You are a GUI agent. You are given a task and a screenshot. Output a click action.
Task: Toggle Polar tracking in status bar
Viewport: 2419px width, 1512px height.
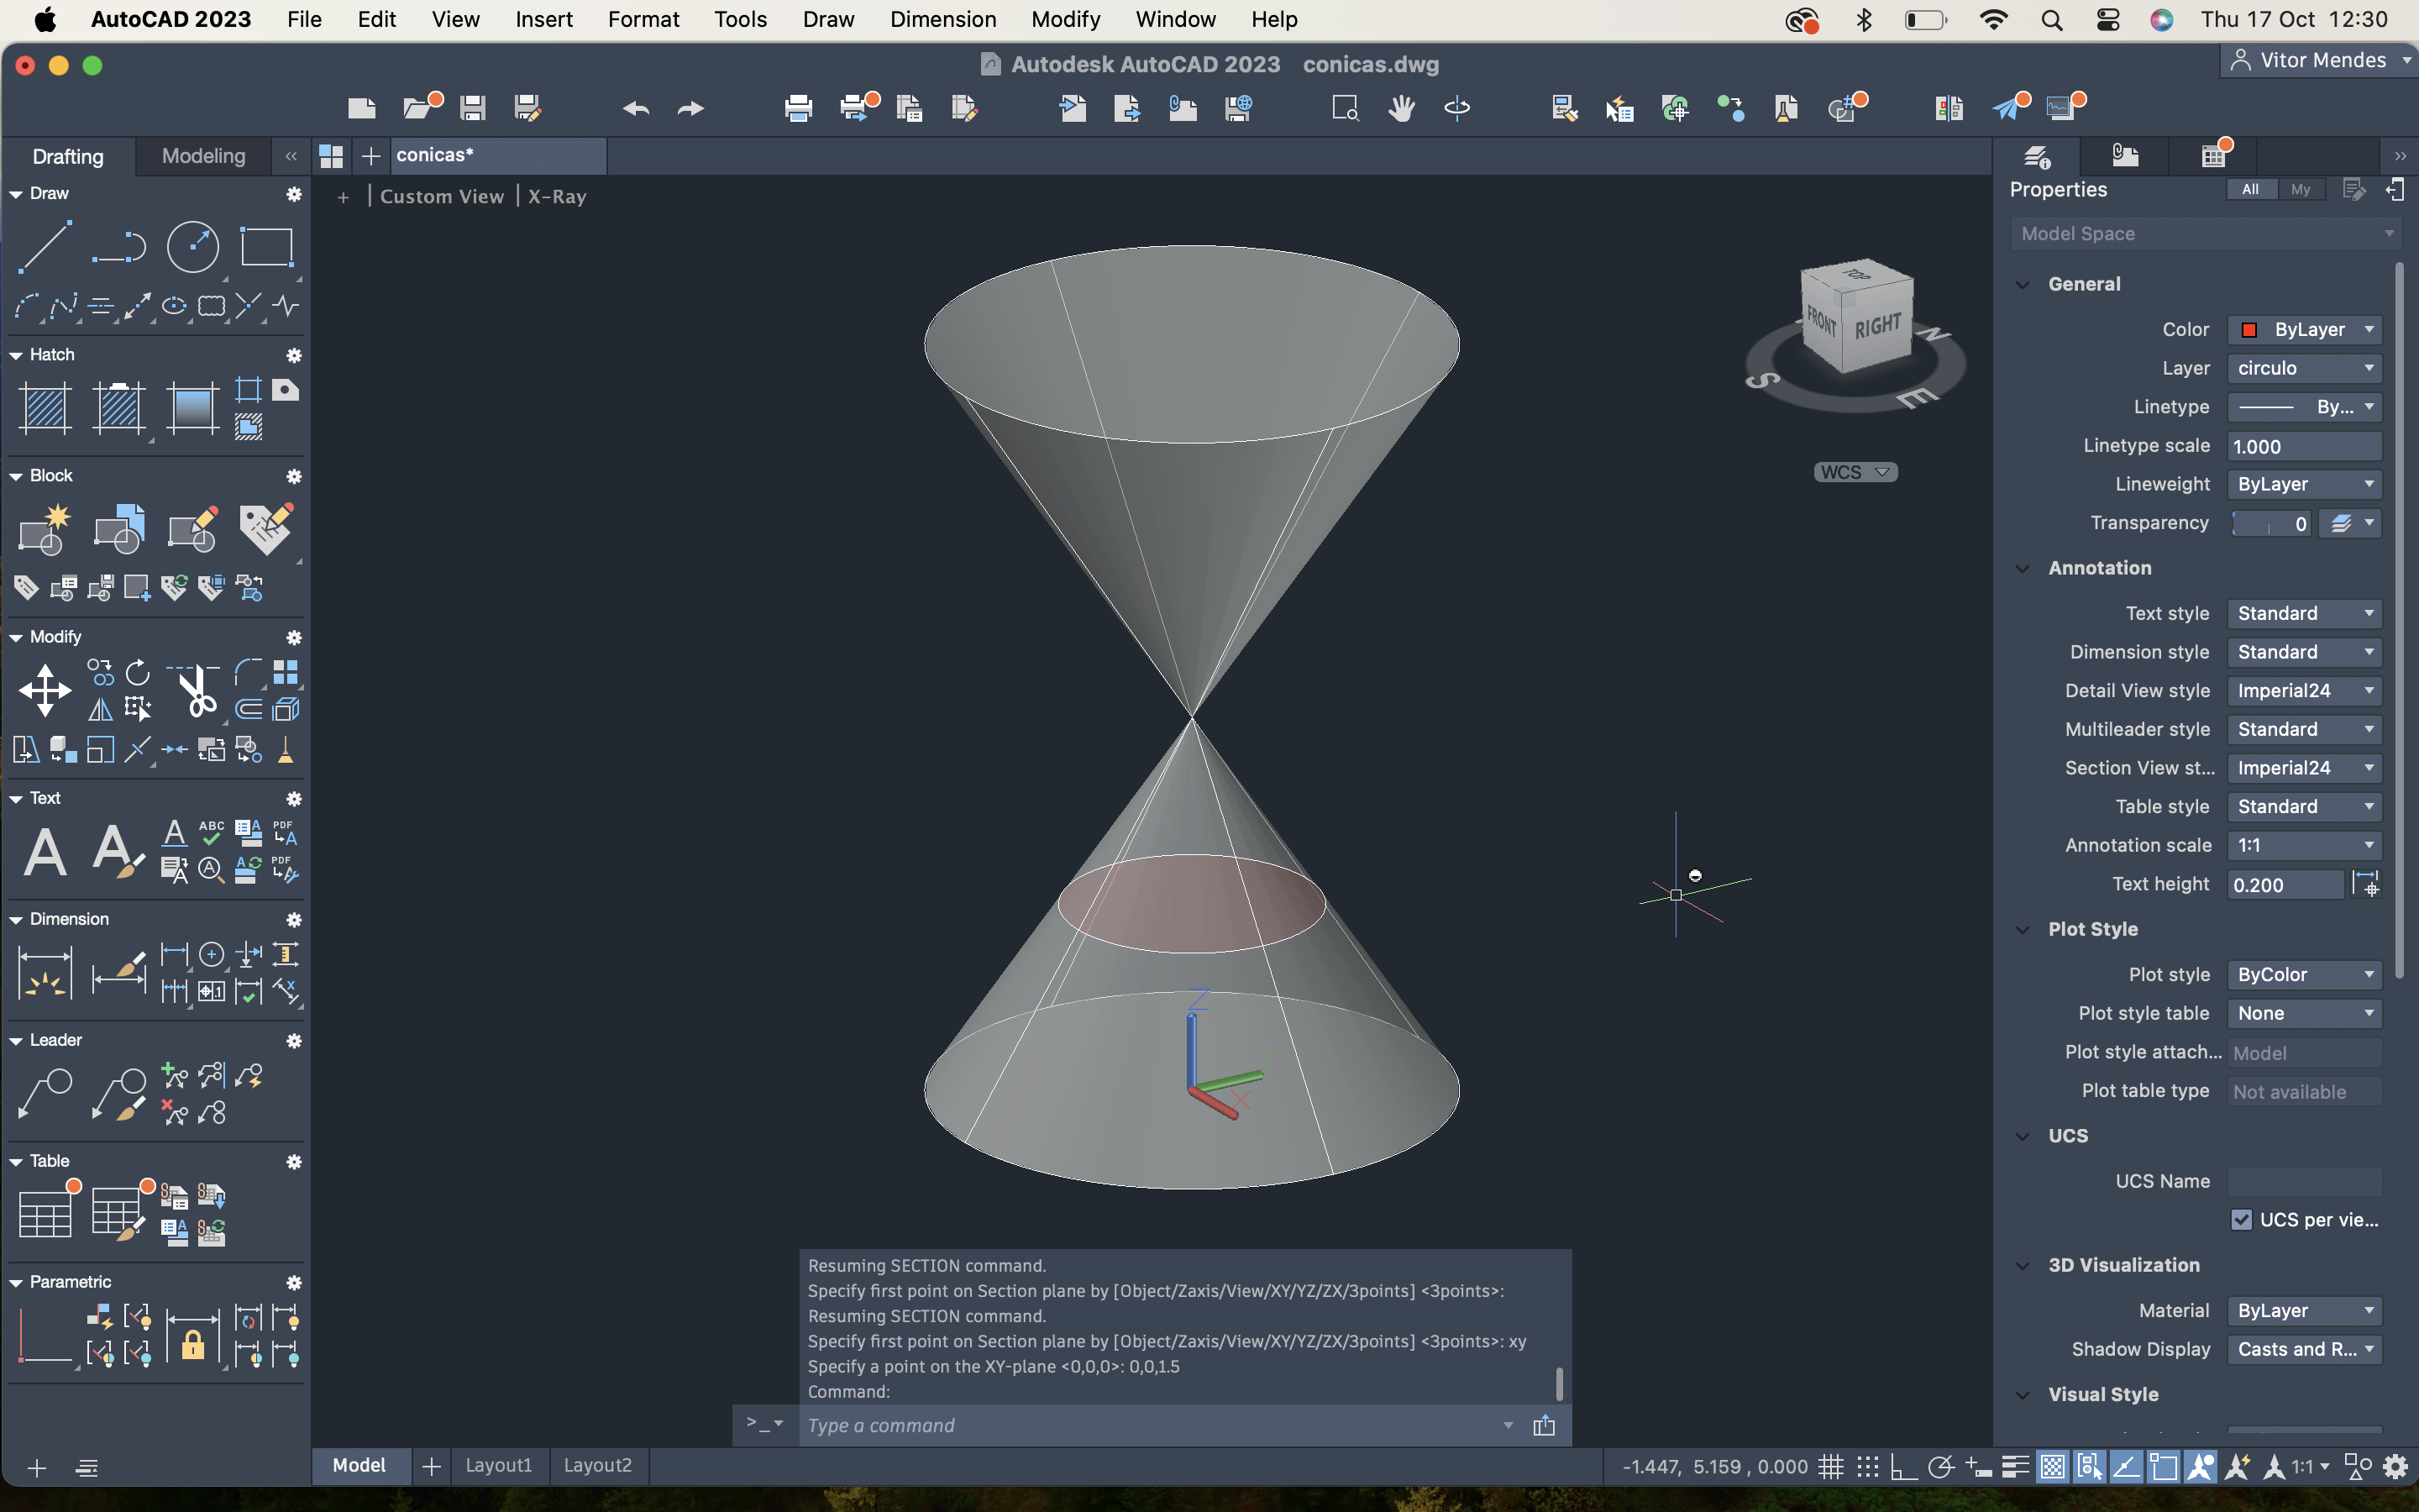coord(1940,1467)
